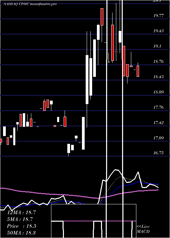Click the 17.42 price axis label

[x=159, y=122]
